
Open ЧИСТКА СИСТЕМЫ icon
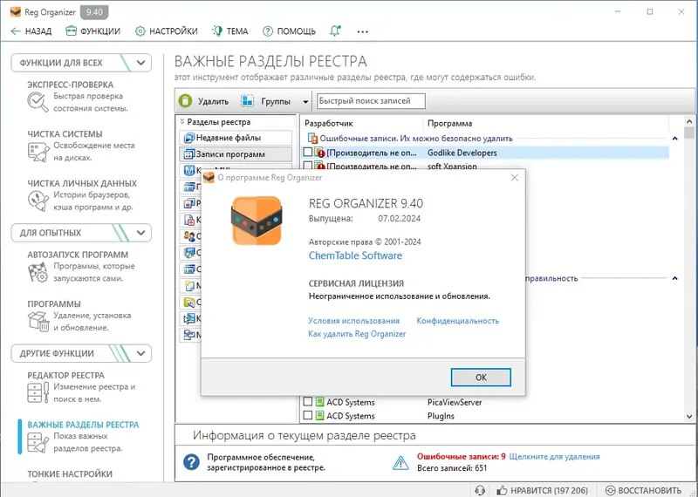click(38, 152)
